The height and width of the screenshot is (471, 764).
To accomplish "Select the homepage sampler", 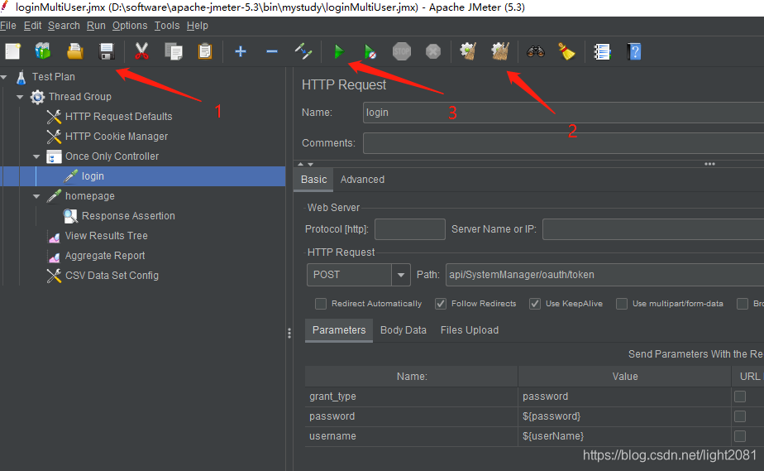I will click(89, 196).
